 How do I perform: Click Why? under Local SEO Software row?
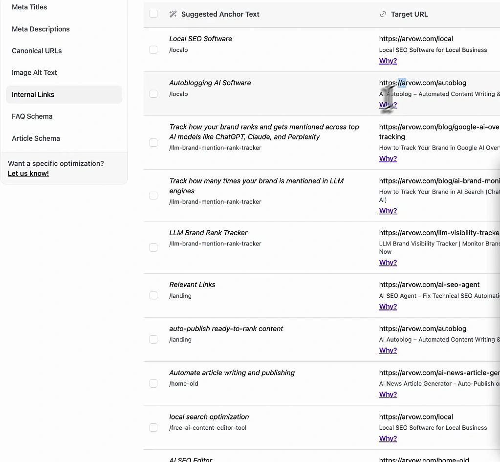point(388,61)
